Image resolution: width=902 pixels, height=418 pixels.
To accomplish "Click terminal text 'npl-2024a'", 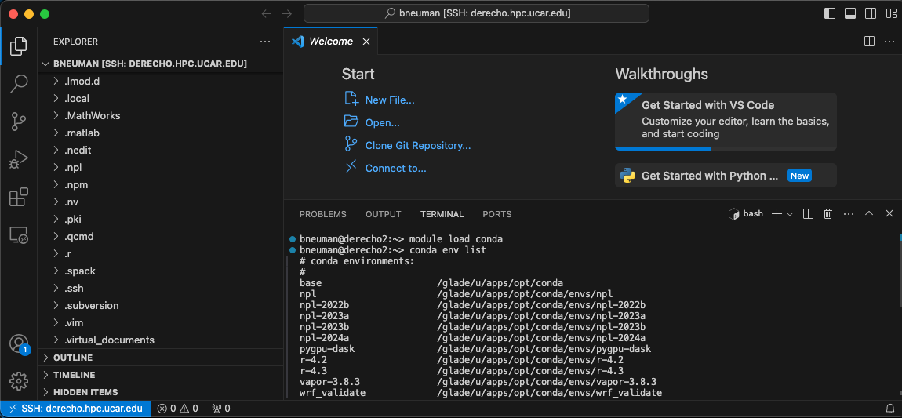I will [325, 337].
